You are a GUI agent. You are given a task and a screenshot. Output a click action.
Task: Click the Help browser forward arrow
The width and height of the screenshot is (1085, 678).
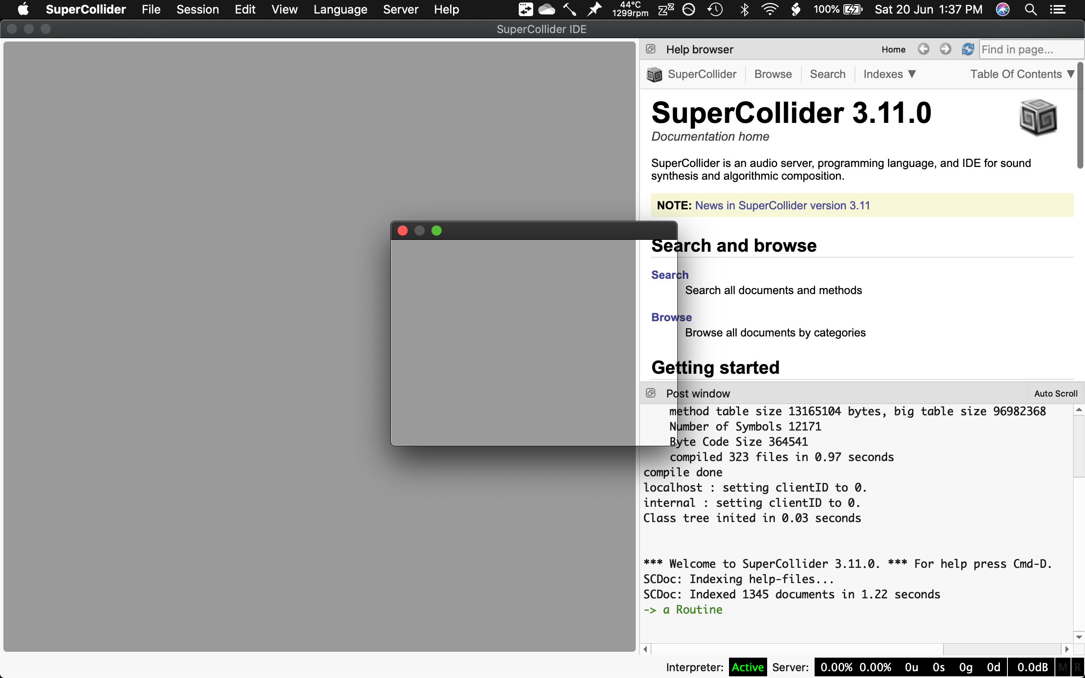pos(946,49)
